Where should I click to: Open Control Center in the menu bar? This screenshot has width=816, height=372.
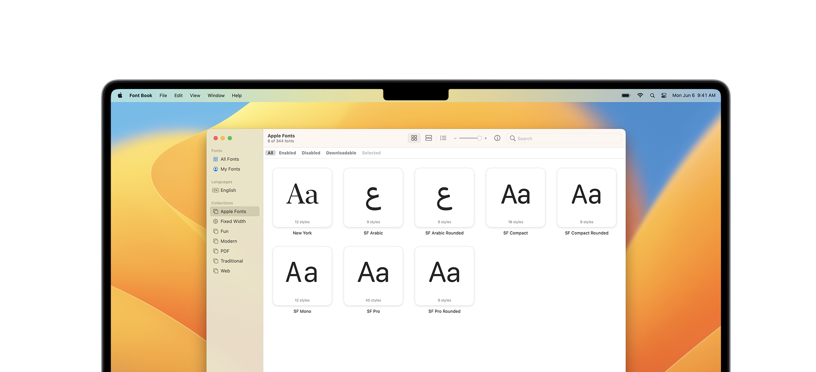click(664, 96)
